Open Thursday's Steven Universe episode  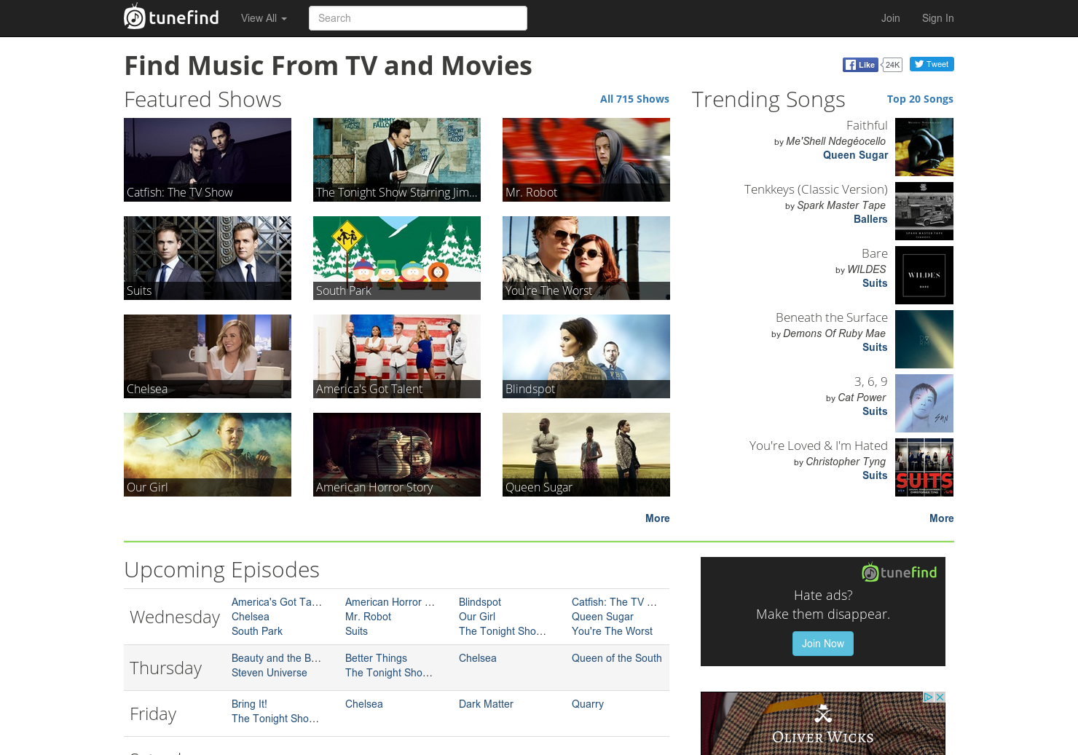coord(269,673)
